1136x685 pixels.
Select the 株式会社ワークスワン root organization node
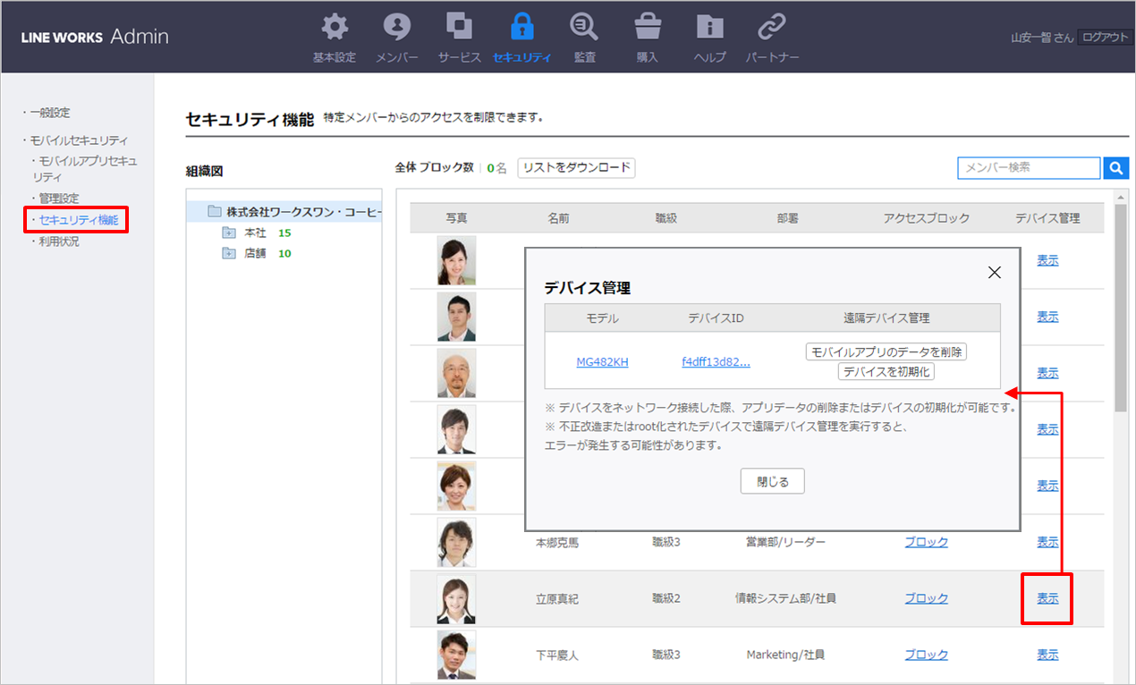295,212
